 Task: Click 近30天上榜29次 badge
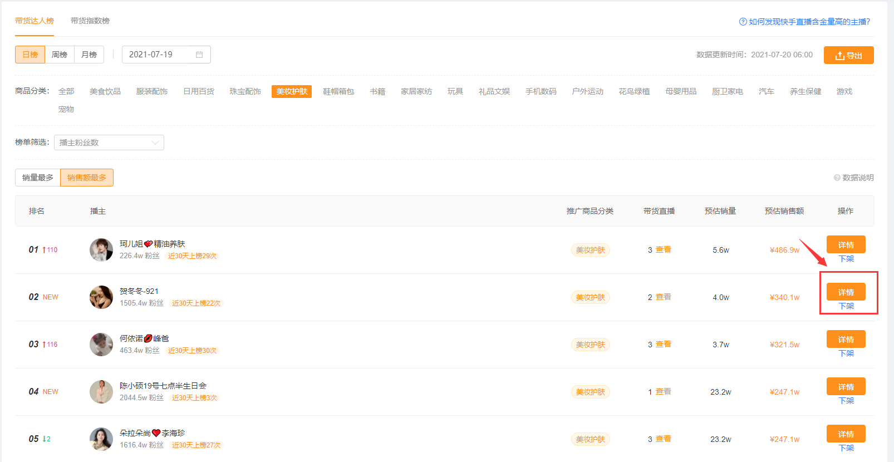[x=193, y=256]
